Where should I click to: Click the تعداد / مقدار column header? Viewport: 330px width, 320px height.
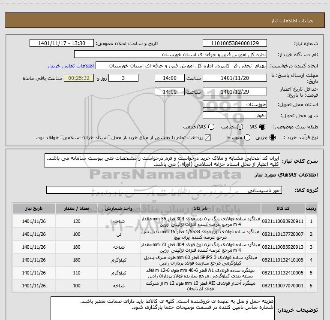(x=77, y=209)
